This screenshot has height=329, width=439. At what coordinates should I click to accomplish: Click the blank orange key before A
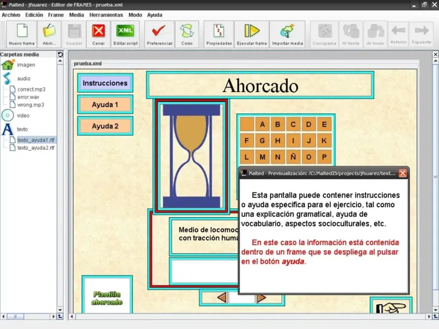tap(246, 124)
